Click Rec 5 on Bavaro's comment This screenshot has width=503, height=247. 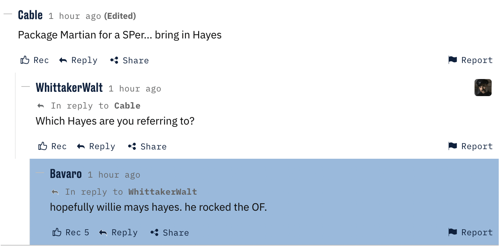point(71,232)
